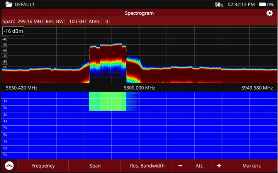Tap the home logo button
The height and width of the screenshot is (173, 278).
coord(9,166)
